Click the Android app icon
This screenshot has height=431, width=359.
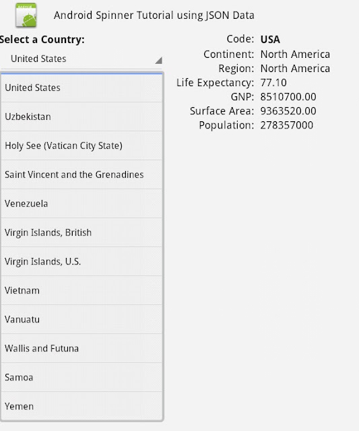click(26, 15)
